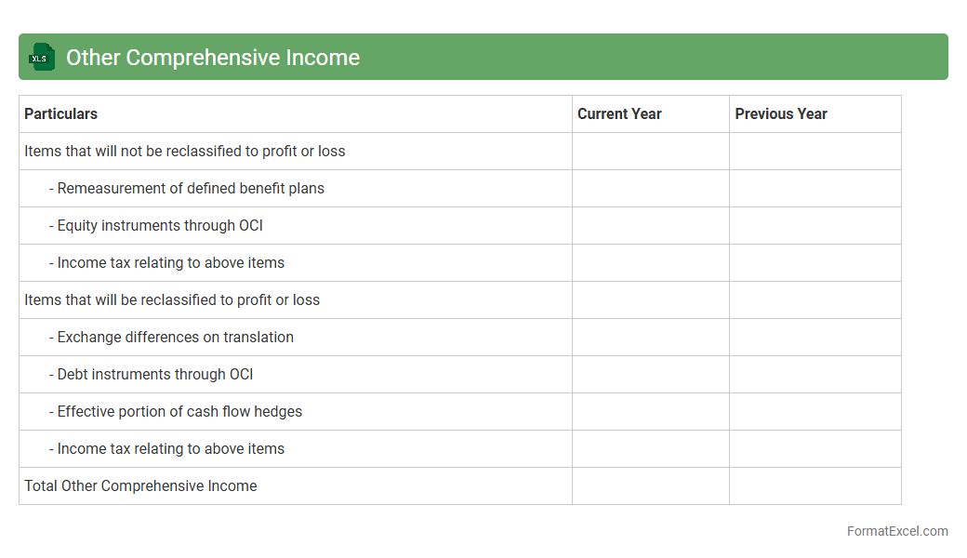967x558 pixels.
Task: Click the Other Comprehensive Income title
Action: 213,58
